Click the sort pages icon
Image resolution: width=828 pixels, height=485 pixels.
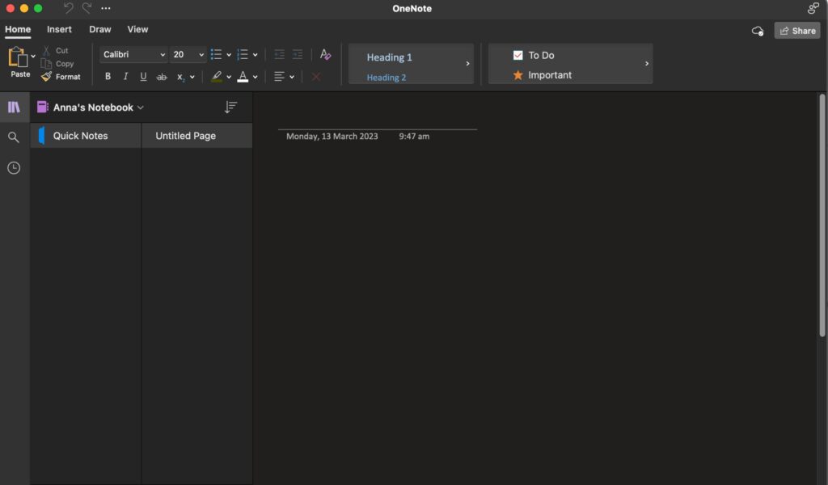click(x=230, y=108)
